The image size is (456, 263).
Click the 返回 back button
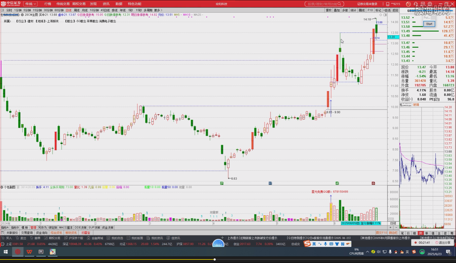pyautogui.click(x=395, y=10)
